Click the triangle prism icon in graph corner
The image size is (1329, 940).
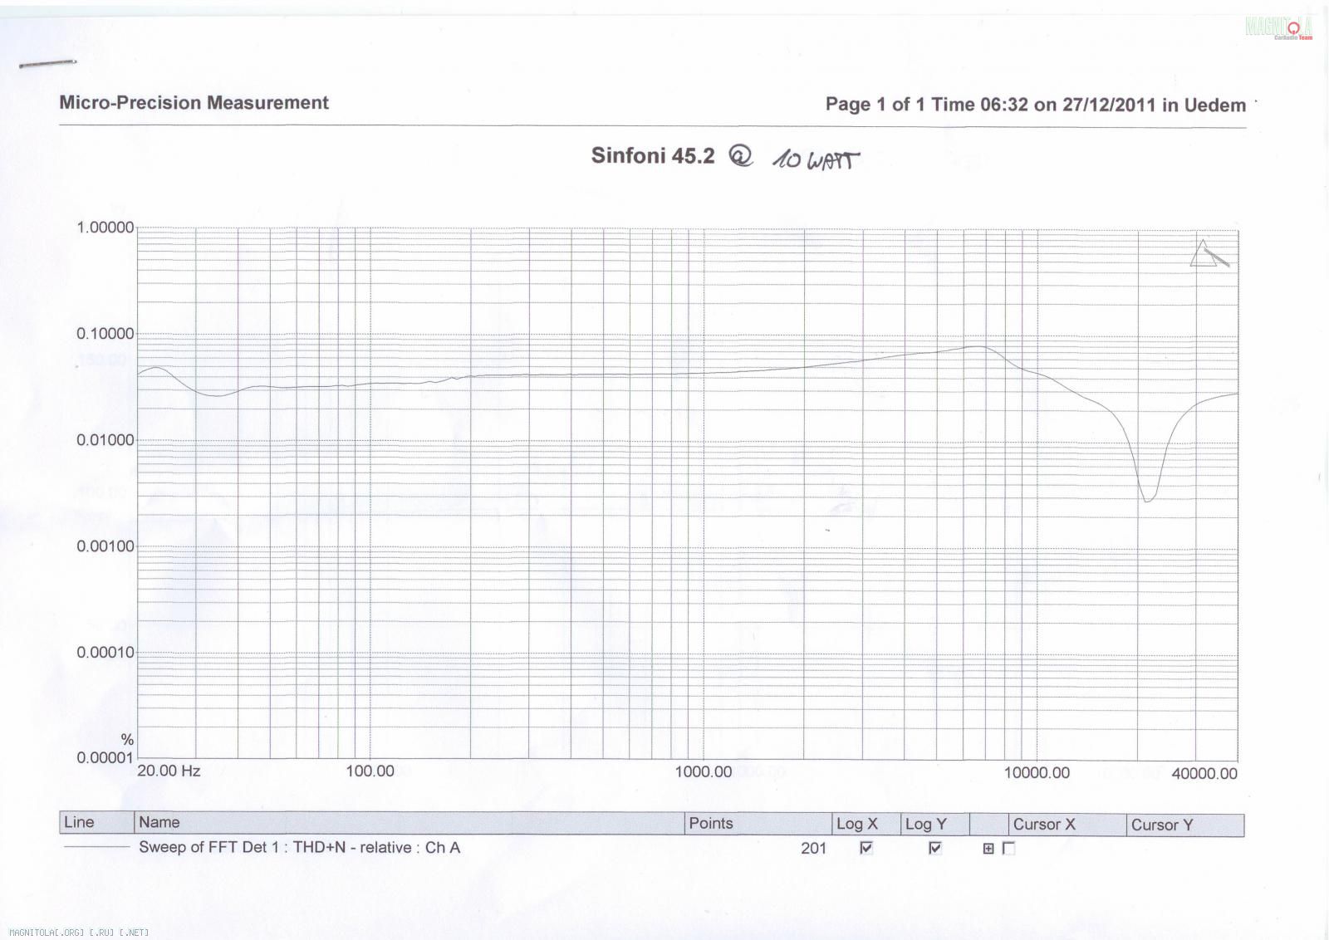pos(1206,254)
